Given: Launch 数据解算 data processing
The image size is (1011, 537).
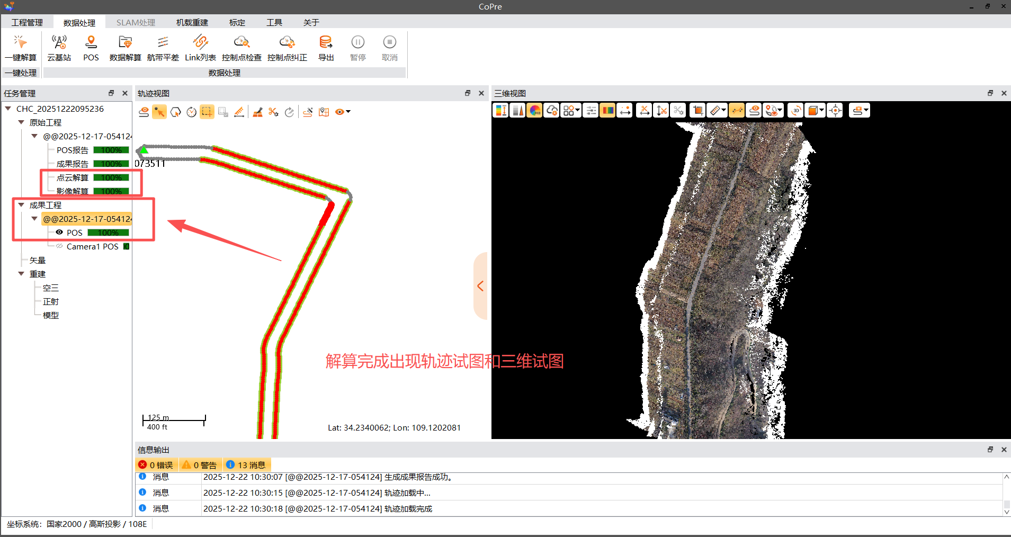Looking at the screenshot, I should [124, 48].
